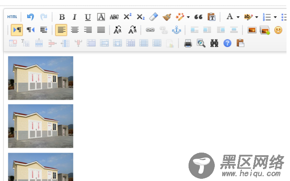Convert selection to lowercase
This screenshot has height=181, width=290.
coord(133,30)
